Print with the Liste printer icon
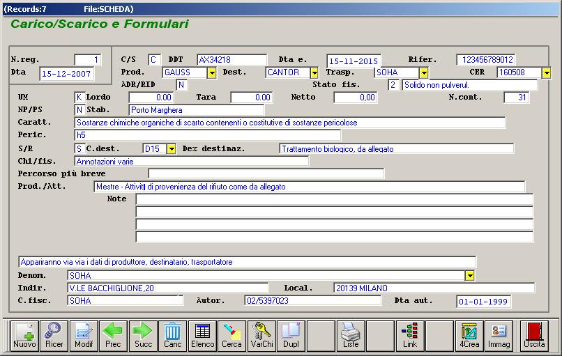 (351, 336)
